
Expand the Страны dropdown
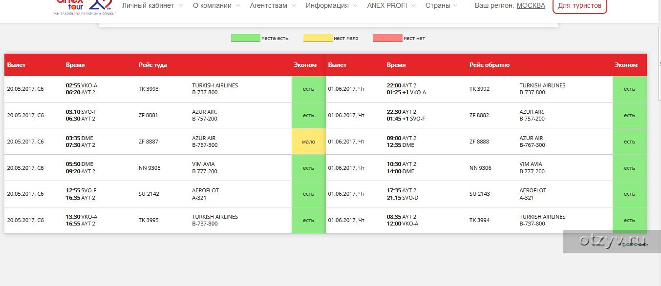click(442, 6)
